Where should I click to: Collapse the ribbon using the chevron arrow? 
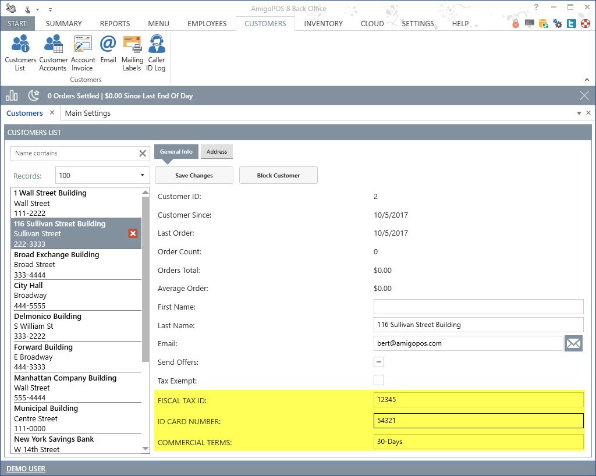coord(587,79)
